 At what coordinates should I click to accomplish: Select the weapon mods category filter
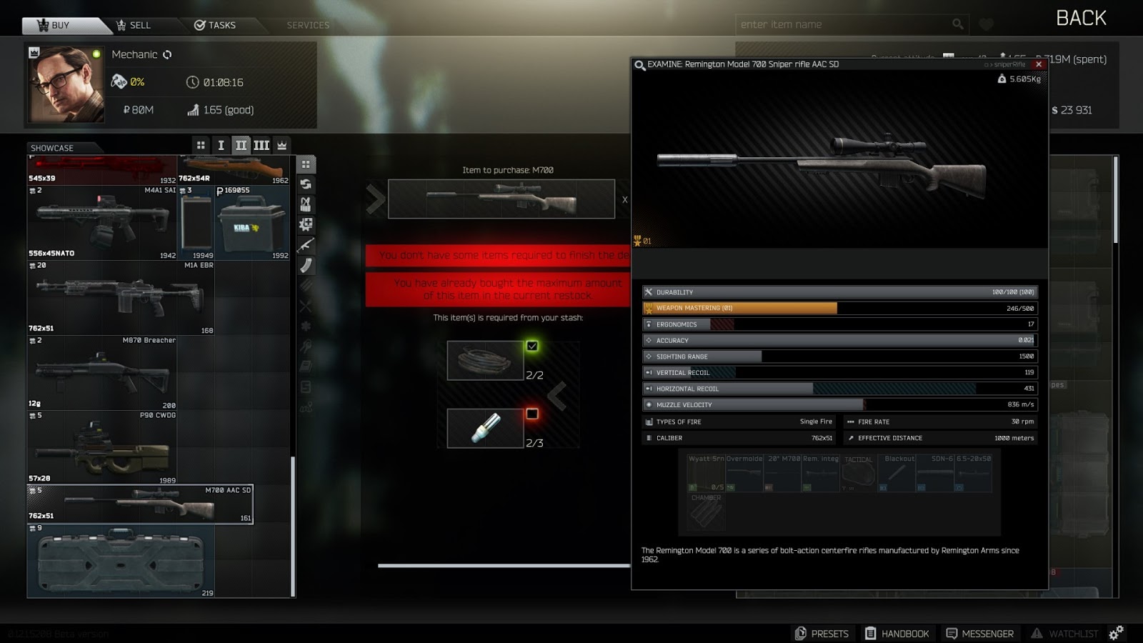306,224
